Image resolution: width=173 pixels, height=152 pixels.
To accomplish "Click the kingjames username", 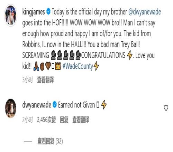I will click(x=34, y=12).
